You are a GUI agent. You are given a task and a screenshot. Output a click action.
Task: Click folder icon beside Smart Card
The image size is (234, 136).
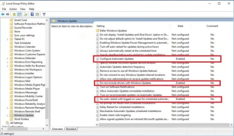11,20
